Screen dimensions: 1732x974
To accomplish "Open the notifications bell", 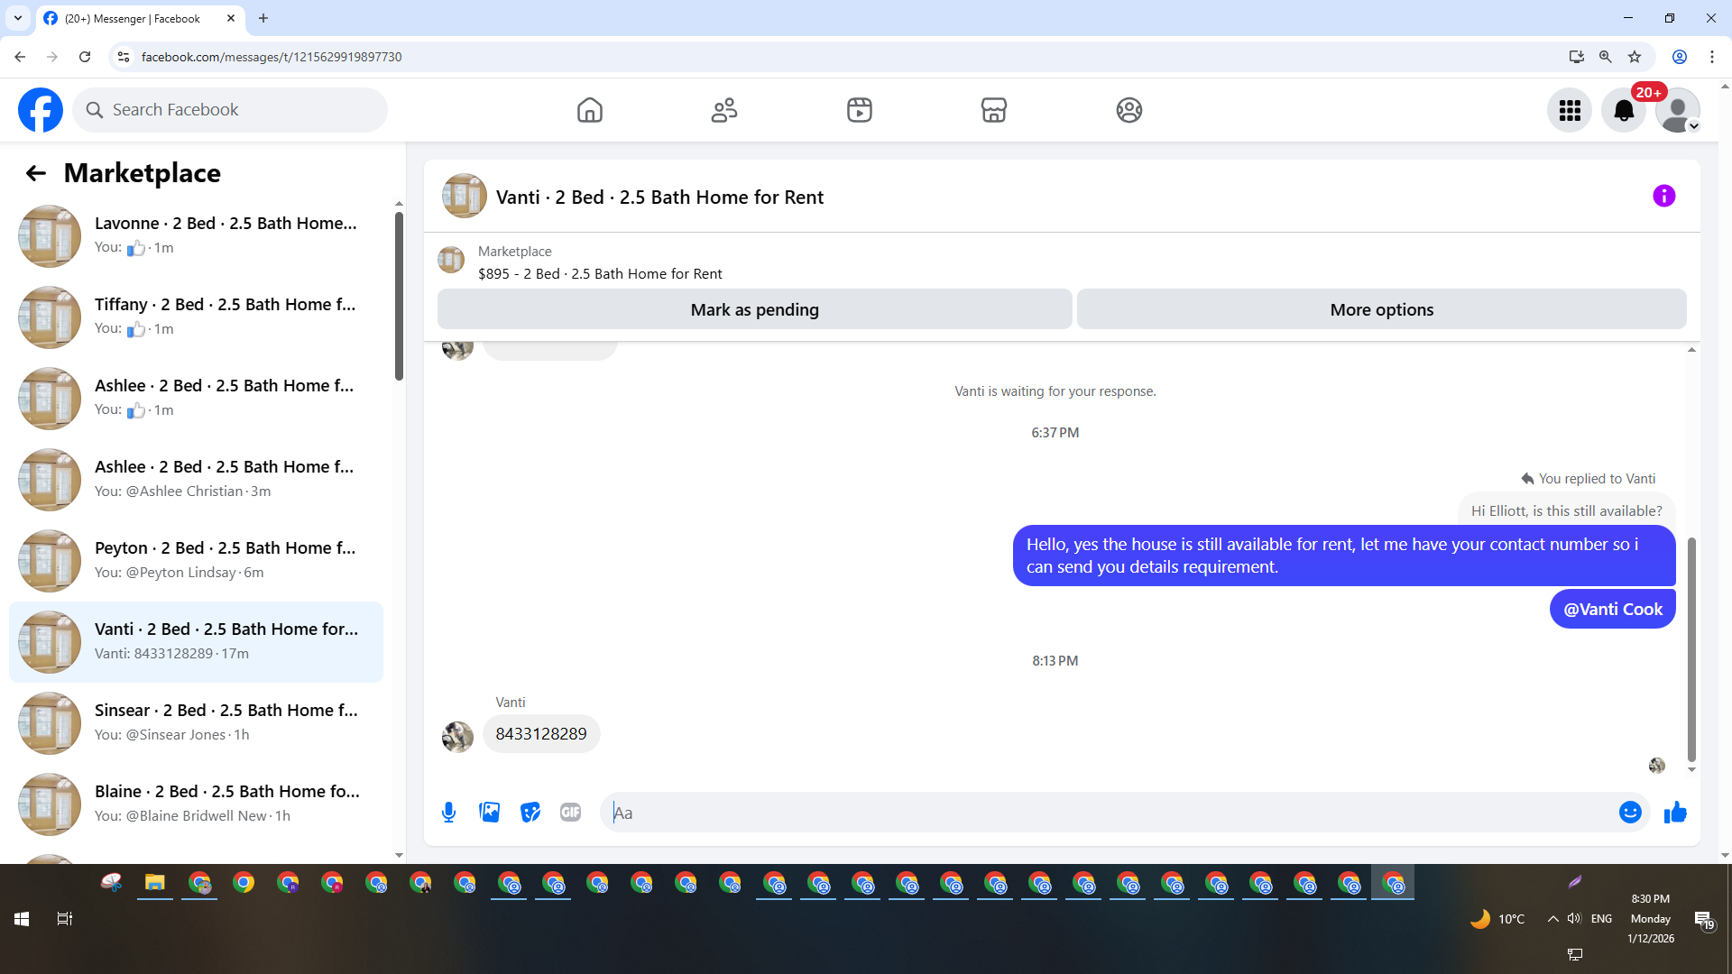I will [1623, 110].
